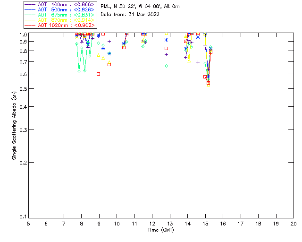
Task: Click the 'Time (GMT)' x-axis title
Action: coord(161,229)
